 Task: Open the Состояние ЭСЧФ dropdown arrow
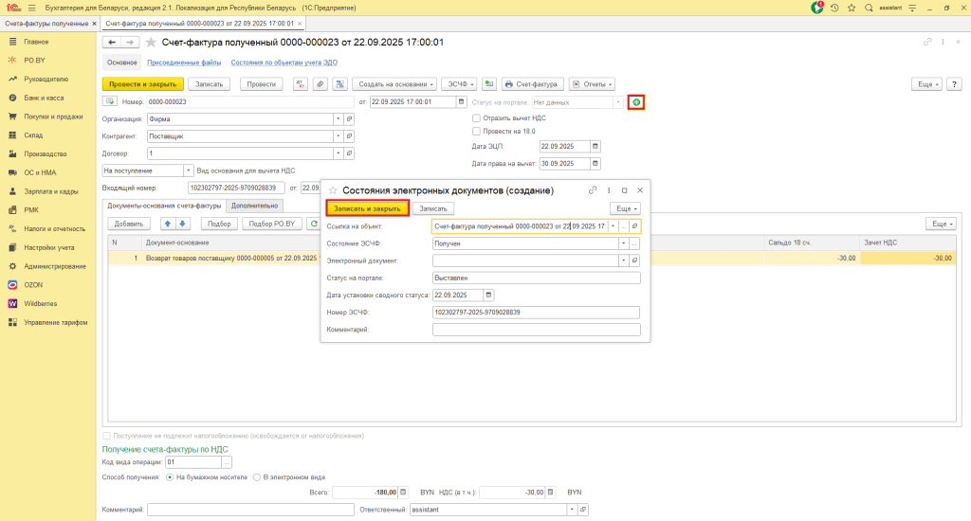tap(623, 243)
